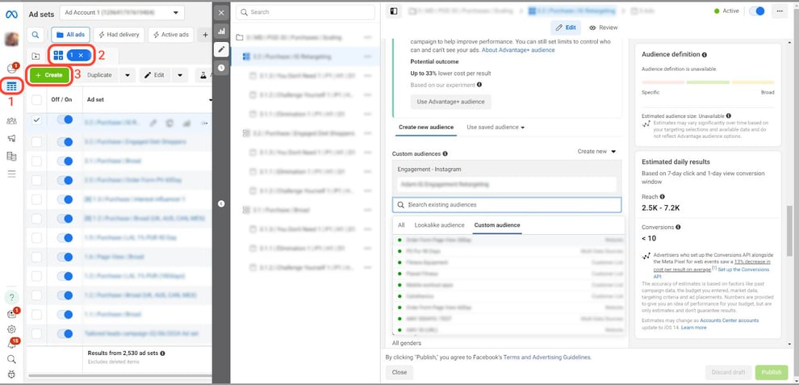
Task: Switch to the Review tab
Action: pyautogui.click(x=604, y=27)
